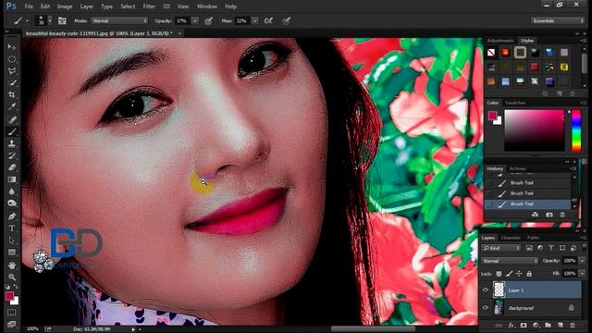Open the layer blend mode Normal dropdown

click(510, 261)
